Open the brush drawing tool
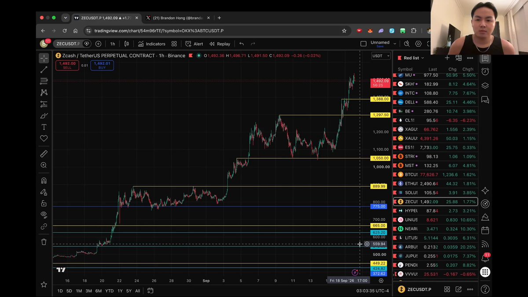Viewport: 528px width, 297px height. point(44,116)
